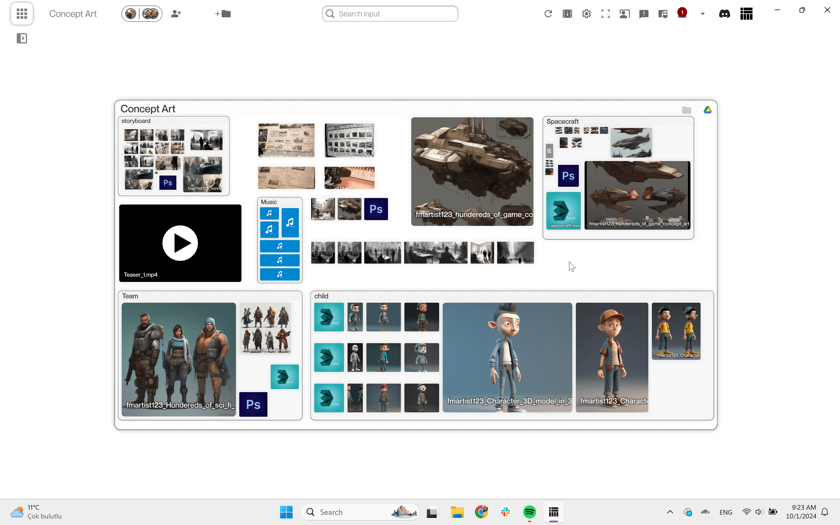Click the report feedback speech-bubble icon

click(x=644, y=14)
